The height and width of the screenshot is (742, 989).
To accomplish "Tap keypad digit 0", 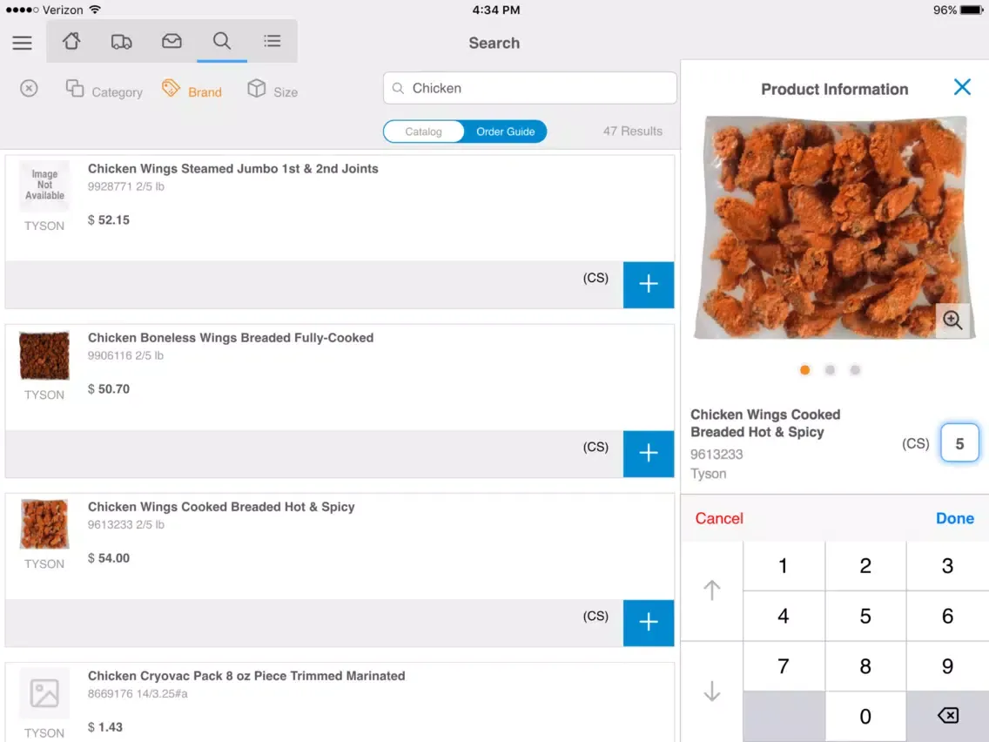I will pyautogui.click(x=865, y=716).
